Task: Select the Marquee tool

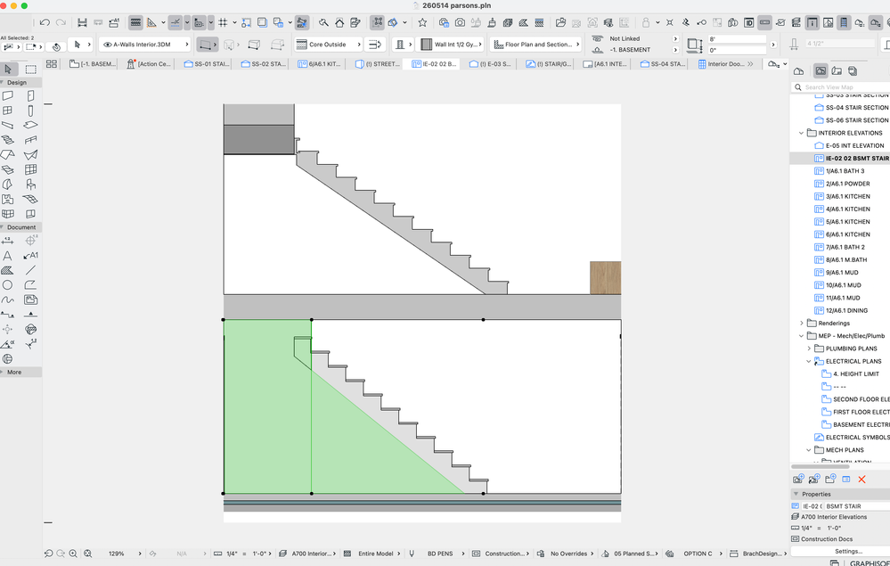Action: 30,70
